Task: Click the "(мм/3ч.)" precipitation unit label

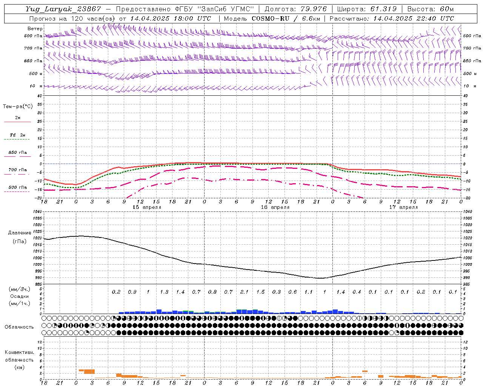Action: [20, 289]
